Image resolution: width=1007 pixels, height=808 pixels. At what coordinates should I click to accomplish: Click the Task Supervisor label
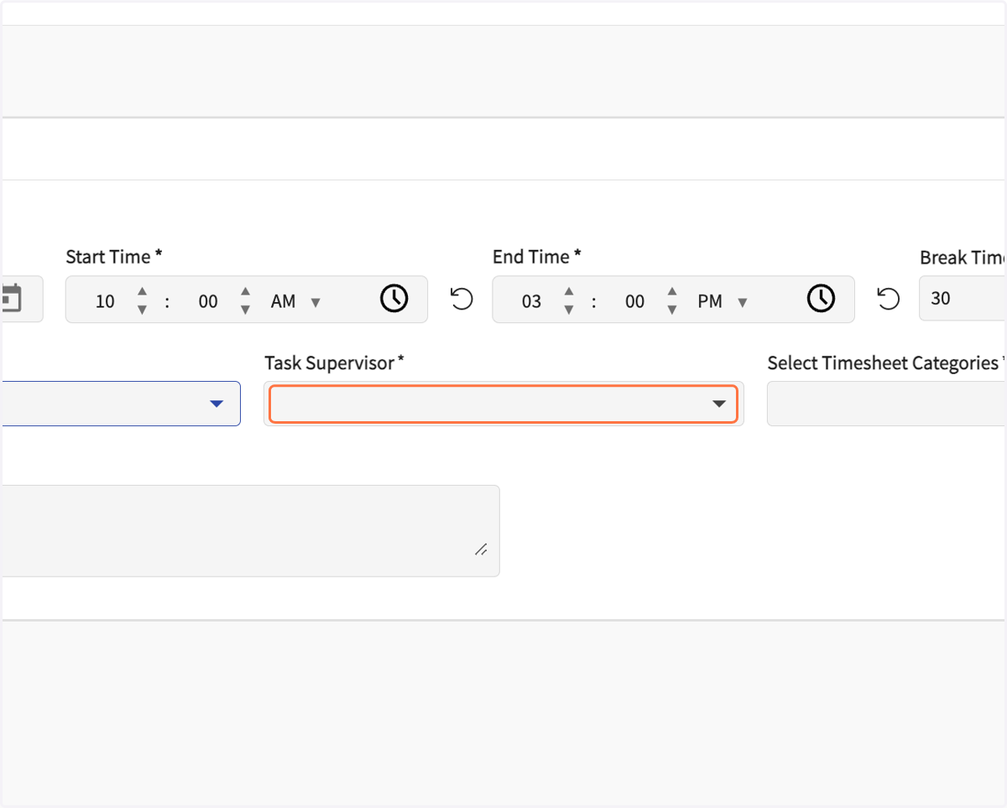[334, 363]
